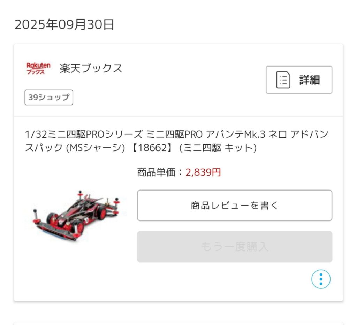This screenshot has width=357, height=325.
Task: Open the 楽天ブックス shop name link
Action: pyautogui.click(x=91, y=69)
